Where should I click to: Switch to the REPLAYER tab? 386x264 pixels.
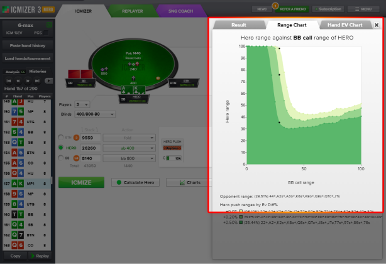(133, 11)
